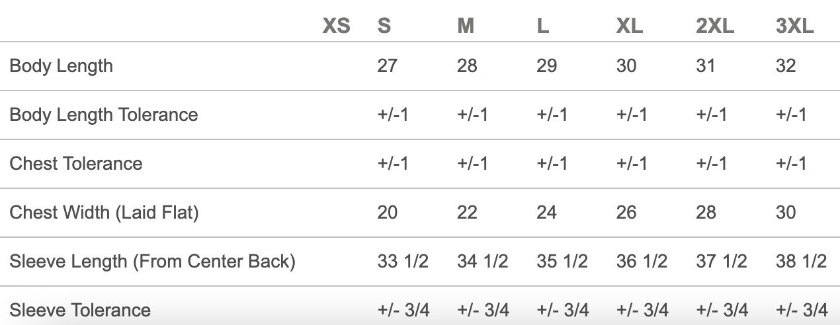Select the M size column header
840x325 pixels.
466,26
